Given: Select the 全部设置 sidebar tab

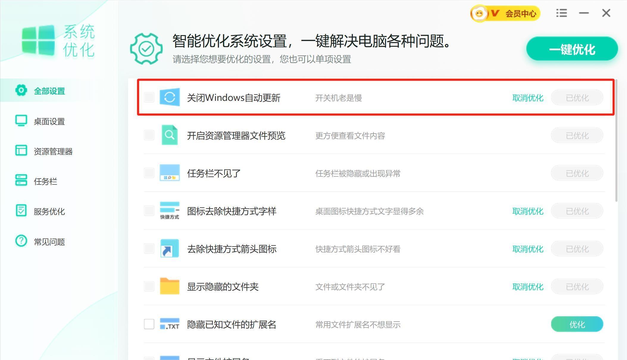Looking at the screenshot, I should pyautogui.click(x=59, y=90).
